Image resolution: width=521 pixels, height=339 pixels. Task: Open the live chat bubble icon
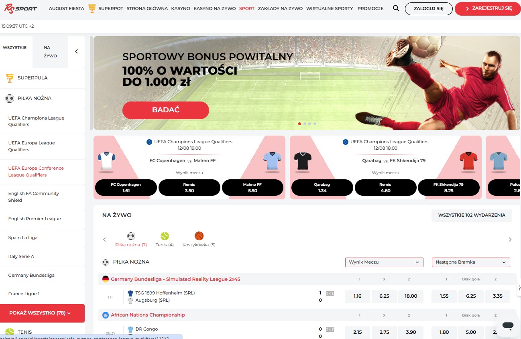tap(508, 326)
